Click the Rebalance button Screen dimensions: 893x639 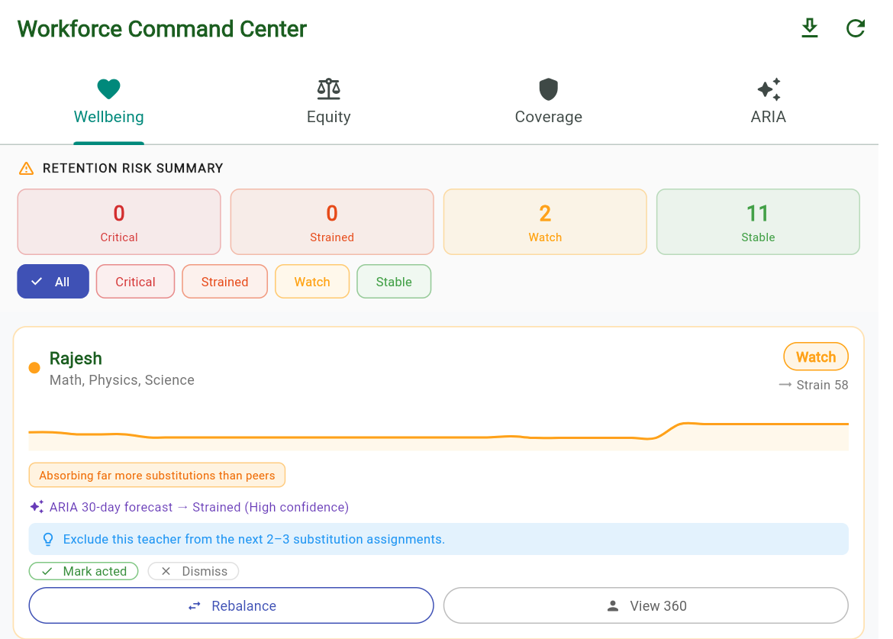click(x=231, y=605)
